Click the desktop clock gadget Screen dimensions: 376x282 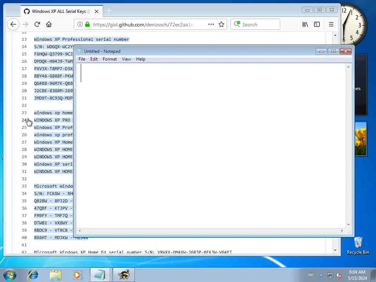pyautogui.click(x=353, y=24)
